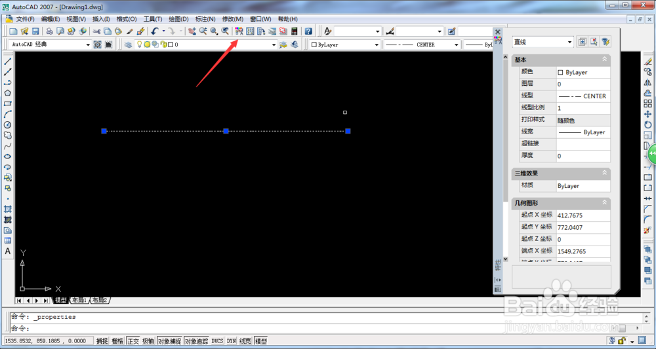Image resolution: width=656 pixels, height=349 pixels.
Task: Collapse the 三维效果 section
Action: (604, 173)
